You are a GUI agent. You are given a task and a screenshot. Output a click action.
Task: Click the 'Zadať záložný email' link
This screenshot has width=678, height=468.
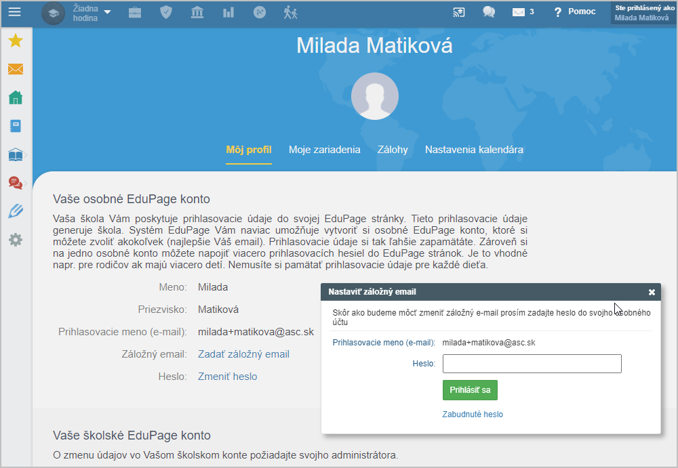[x=243, y=354]
